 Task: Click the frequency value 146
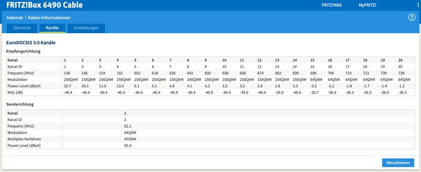coord(84,73)
